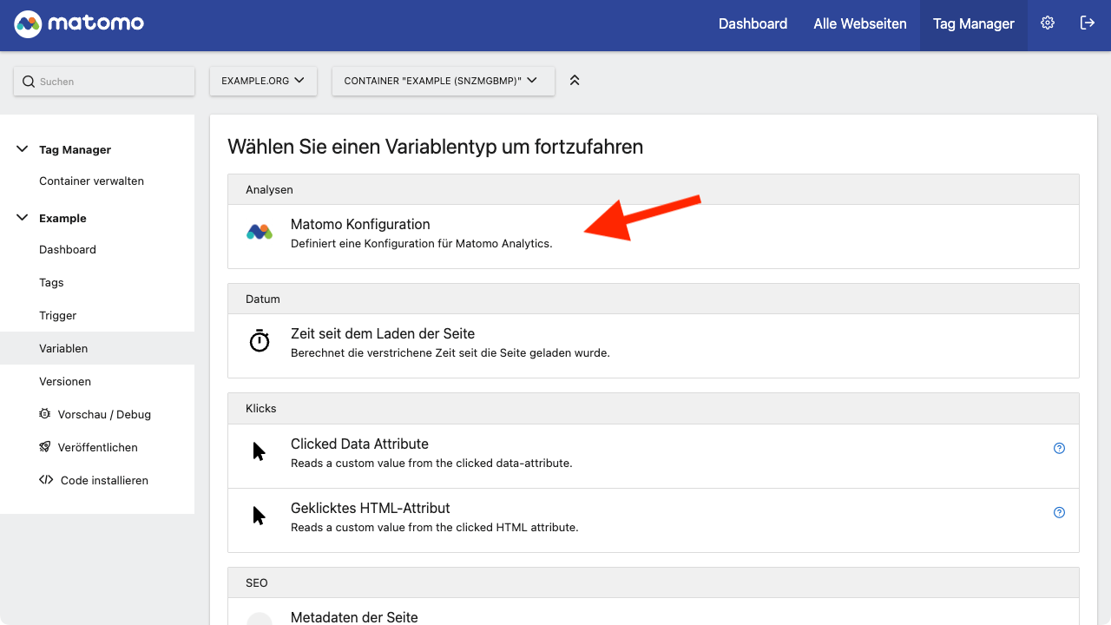The width and height of the screenshot is (1111, 625).
Task: Go to Dashboard in top navigation
Action: coord(753,24)
